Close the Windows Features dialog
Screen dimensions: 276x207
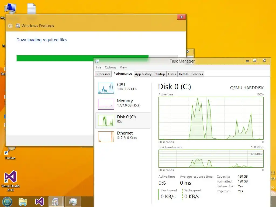pyautogui.click(x=181, y=17)
